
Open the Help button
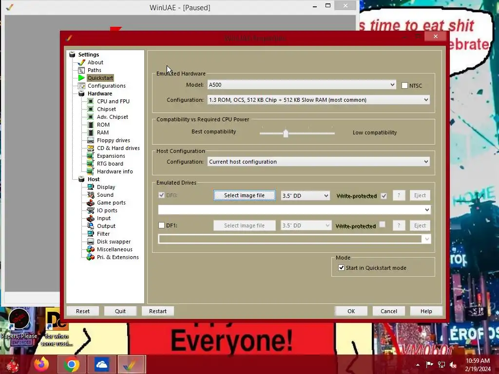click(426, 311)
